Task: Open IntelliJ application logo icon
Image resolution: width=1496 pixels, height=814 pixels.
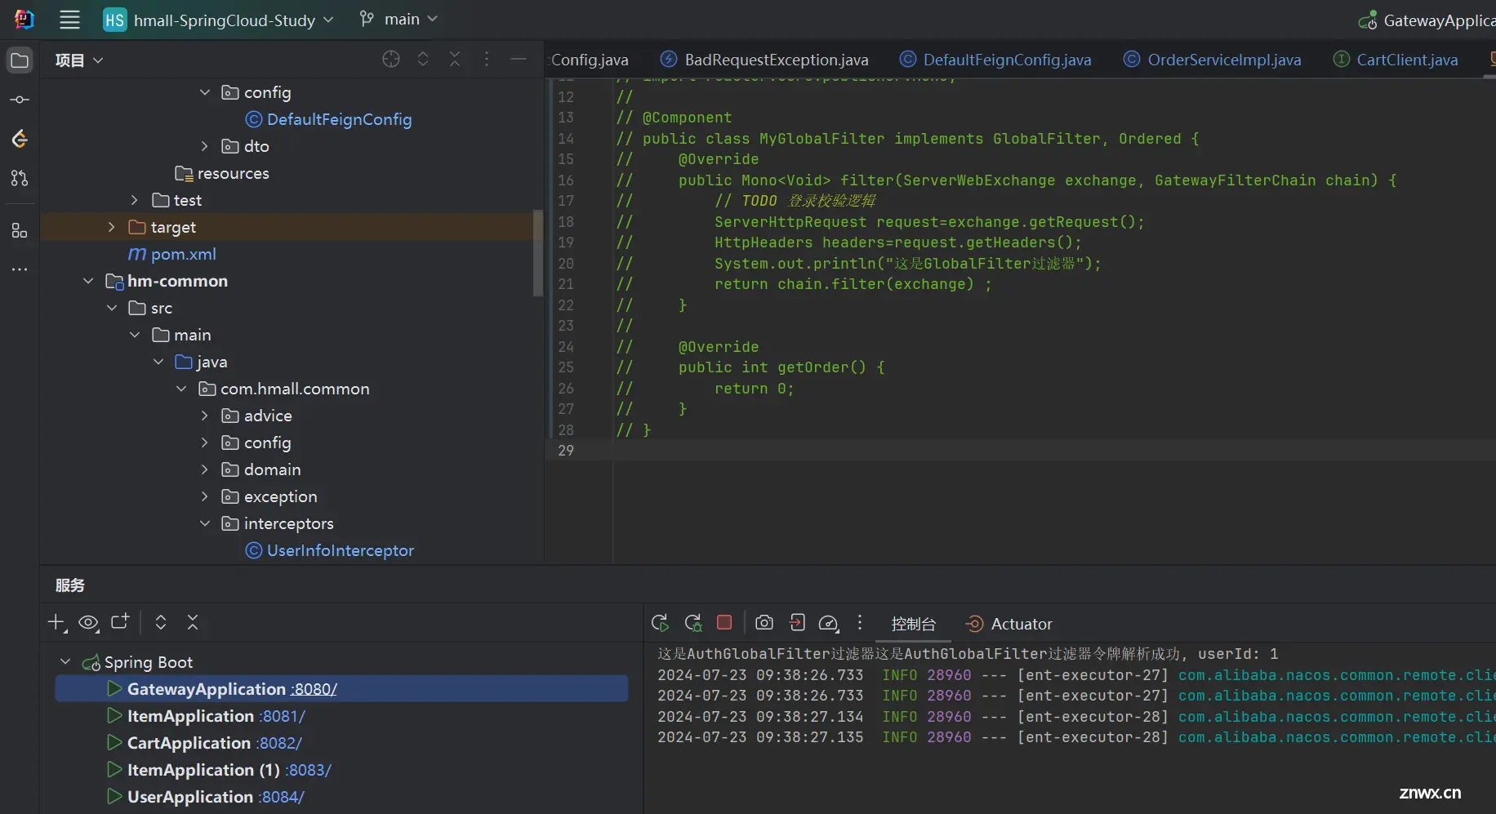Action: click(x=24, y=20)
